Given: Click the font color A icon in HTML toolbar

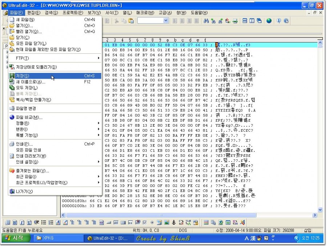Looking at the screenshot, I should click(58, 222).
